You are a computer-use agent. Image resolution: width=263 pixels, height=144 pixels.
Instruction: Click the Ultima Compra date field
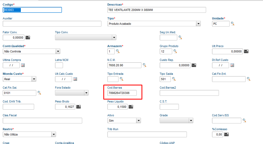tap(11, 65)
